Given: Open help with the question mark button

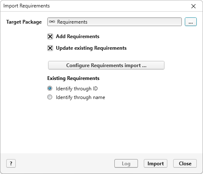Looking at the screenshot, I should pos(11,164).
